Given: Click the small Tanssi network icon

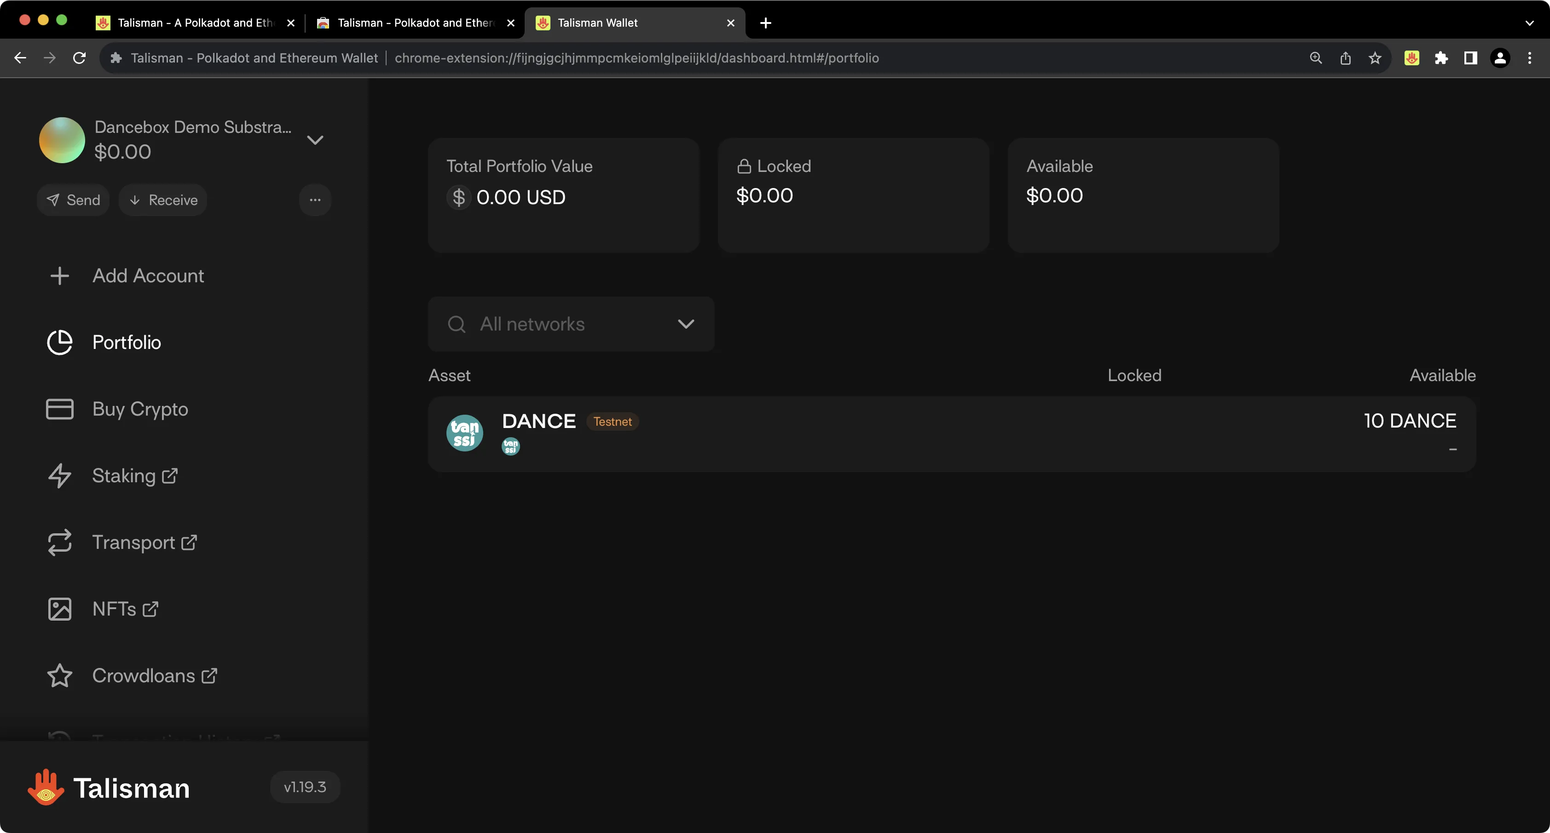Looking at the screenshot, I should [511, 446].
